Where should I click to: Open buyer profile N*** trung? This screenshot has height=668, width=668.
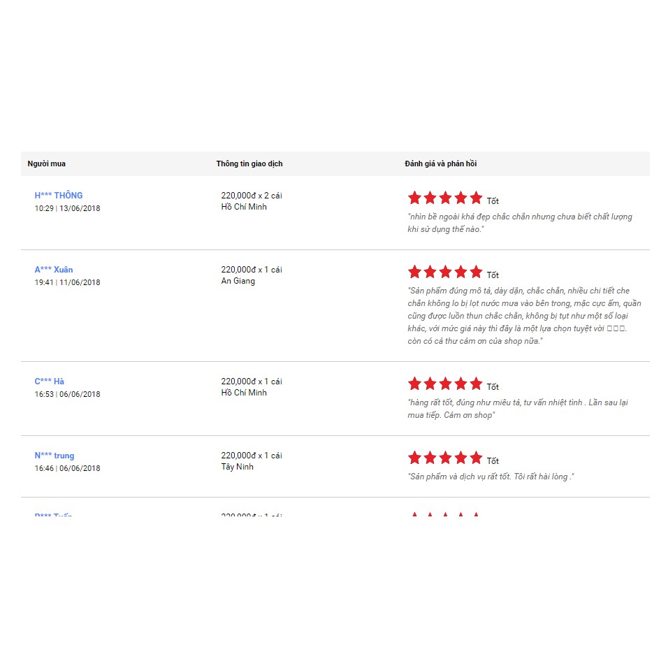[55, 456]
